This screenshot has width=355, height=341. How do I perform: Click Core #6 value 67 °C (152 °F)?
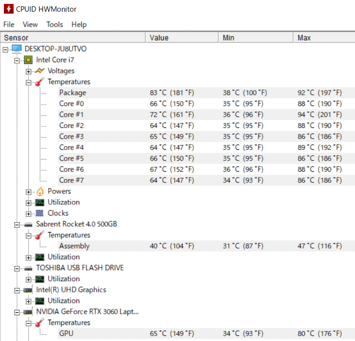click(172, 169)
